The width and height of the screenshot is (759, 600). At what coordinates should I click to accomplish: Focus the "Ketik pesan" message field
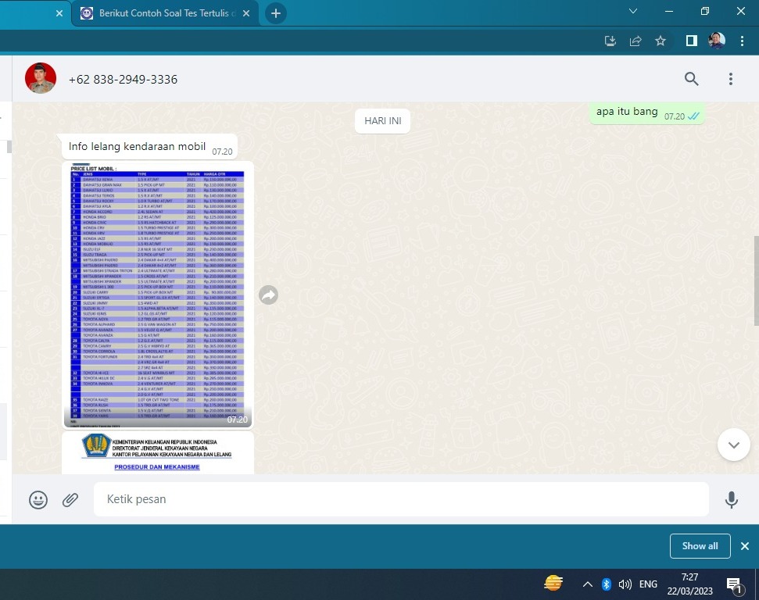pyautogui.click(x=401, y=499)
